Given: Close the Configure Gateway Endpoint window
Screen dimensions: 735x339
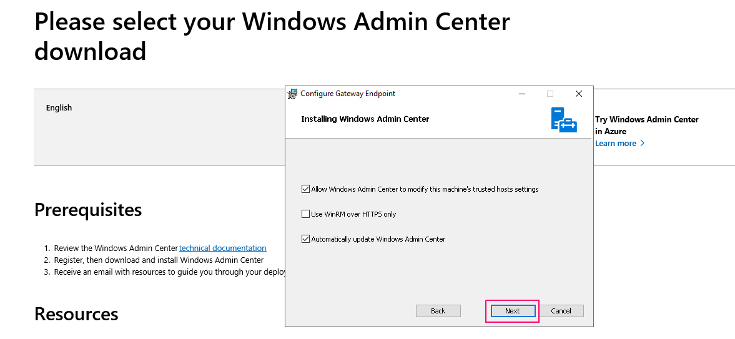Looking at the screenshot, I should [578, 94].
